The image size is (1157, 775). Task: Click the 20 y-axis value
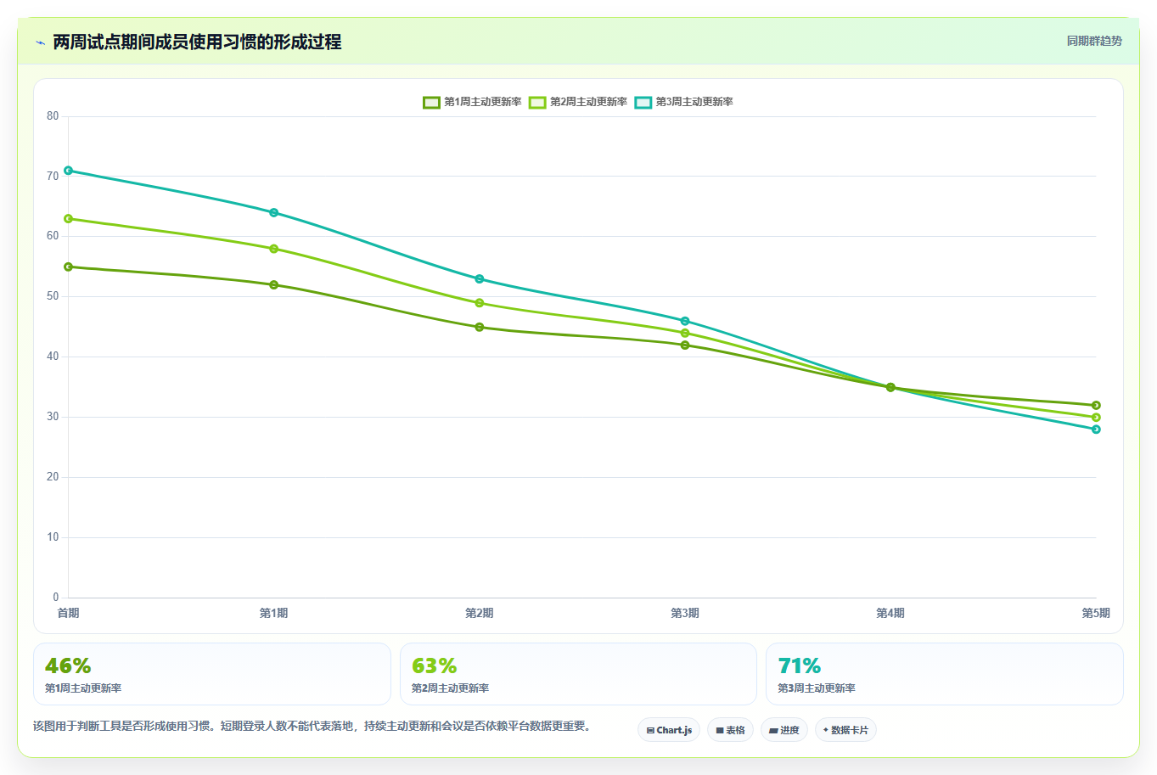[53, 477]
